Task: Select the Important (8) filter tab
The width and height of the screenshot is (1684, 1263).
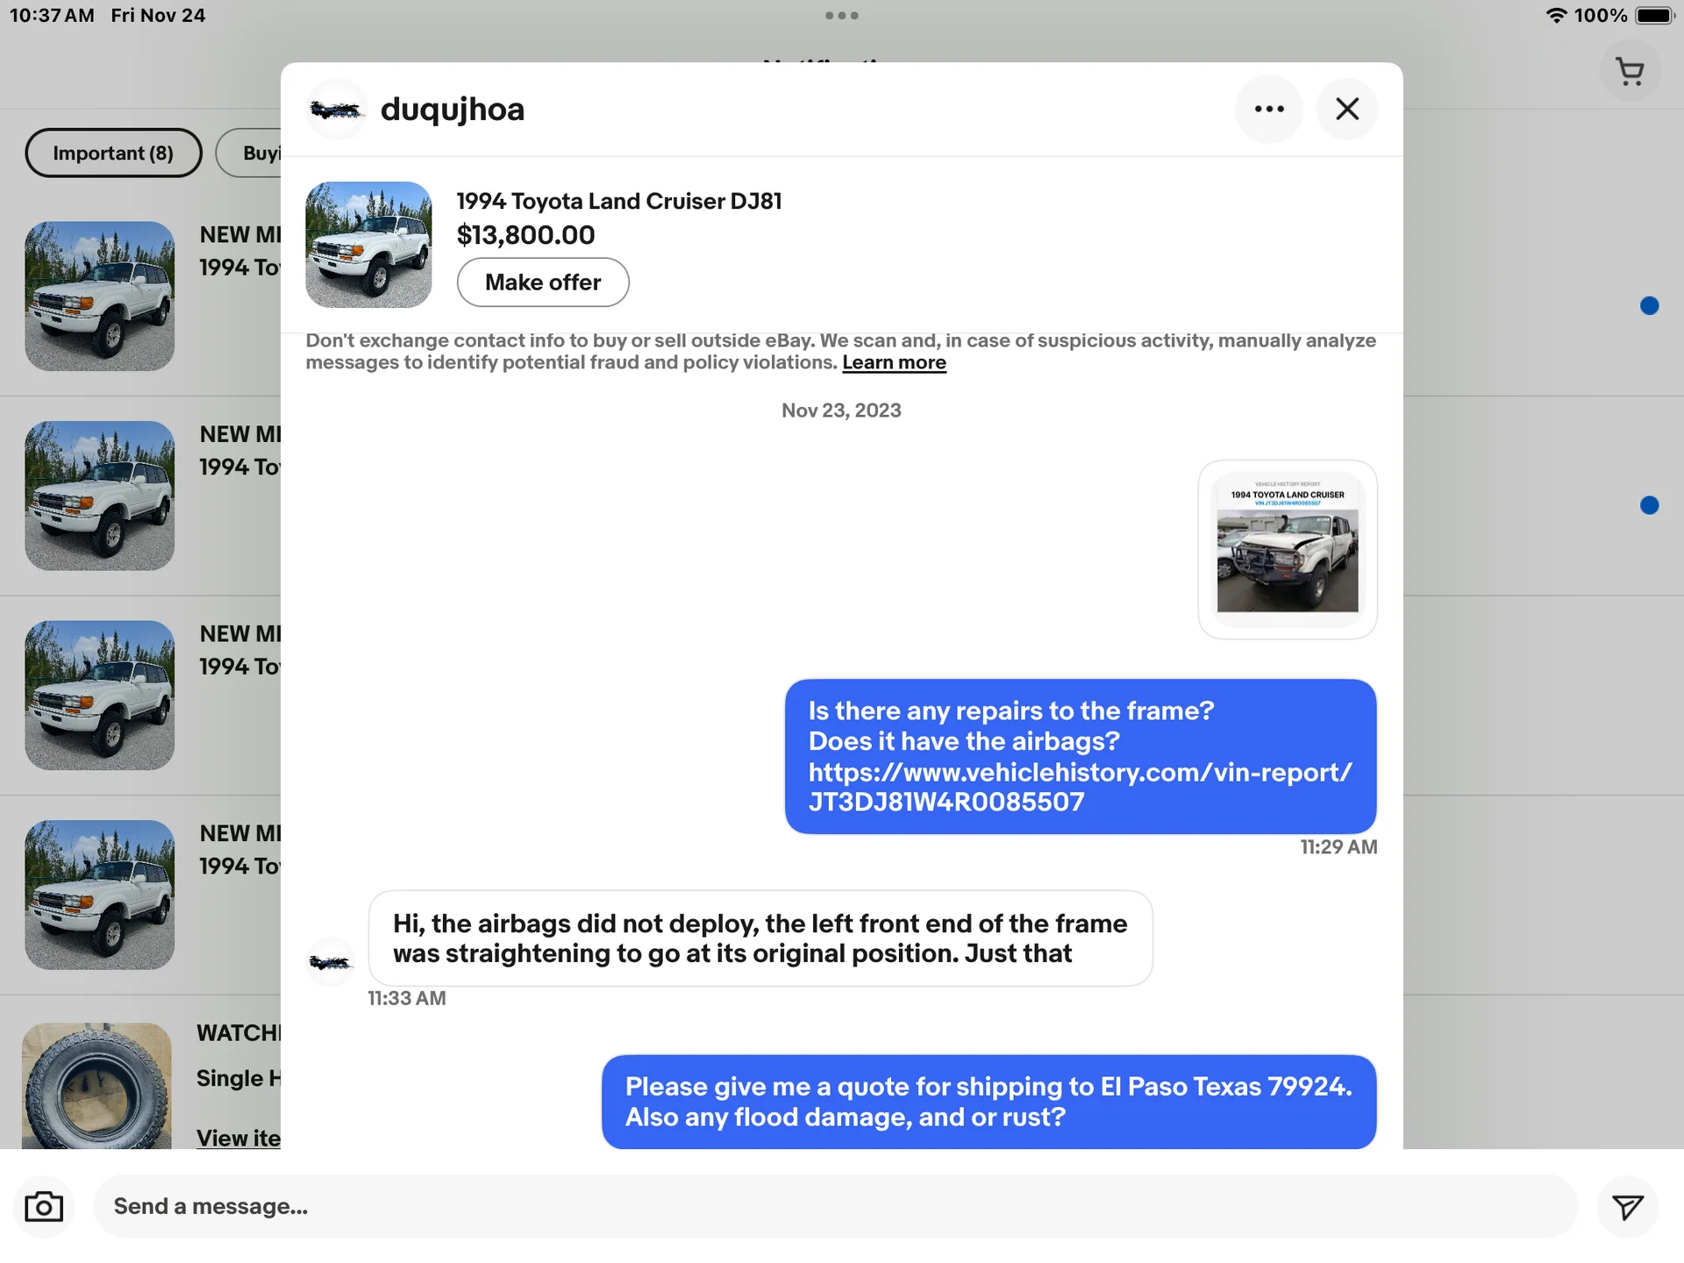Action: coord(113,153)
